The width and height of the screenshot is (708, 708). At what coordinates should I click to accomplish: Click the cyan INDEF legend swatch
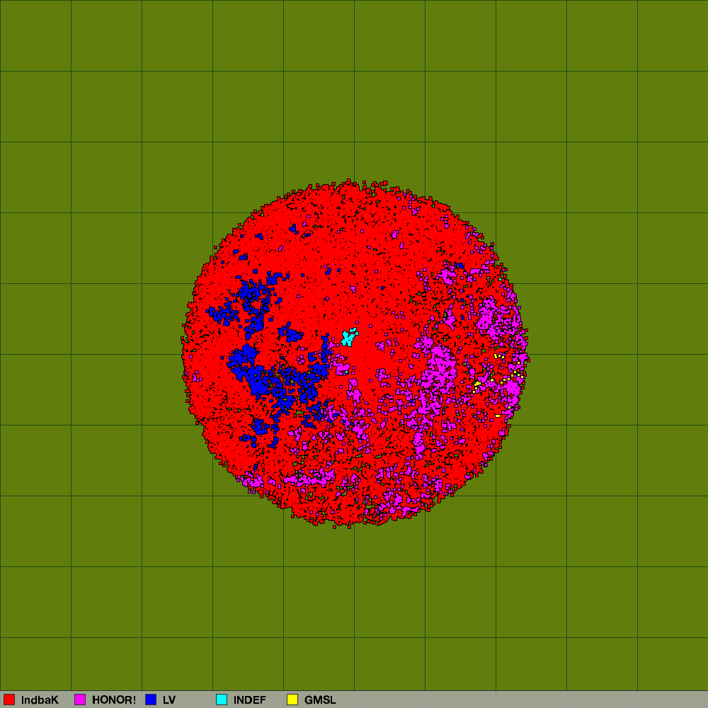tap(222, 700)
